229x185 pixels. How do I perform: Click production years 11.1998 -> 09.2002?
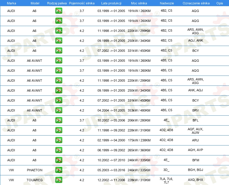pyautogui.click(x=111, y=130)
